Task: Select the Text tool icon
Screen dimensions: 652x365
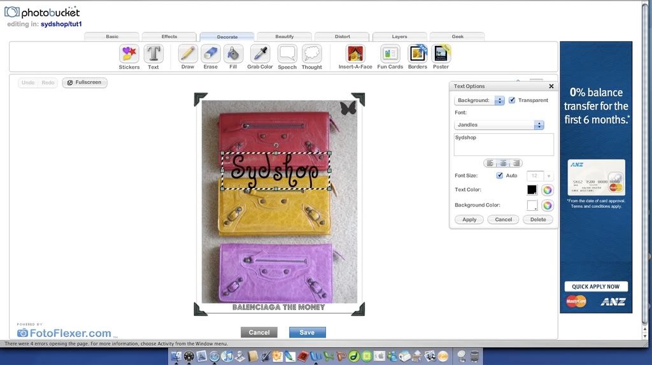Action: coord(153,54)
